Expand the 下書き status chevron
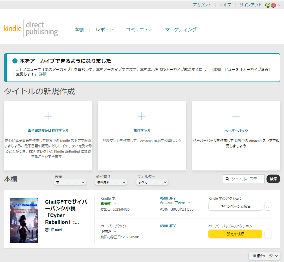The image size is (284, 262). 115,232
